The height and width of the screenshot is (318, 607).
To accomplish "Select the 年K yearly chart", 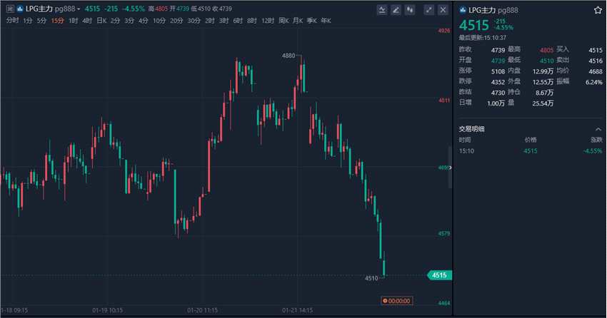I will point(326,21).
